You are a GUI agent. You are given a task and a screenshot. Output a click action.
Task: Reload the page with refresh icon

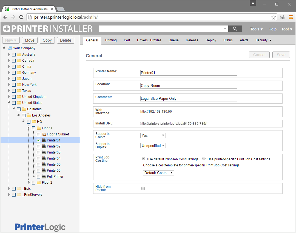21,17
